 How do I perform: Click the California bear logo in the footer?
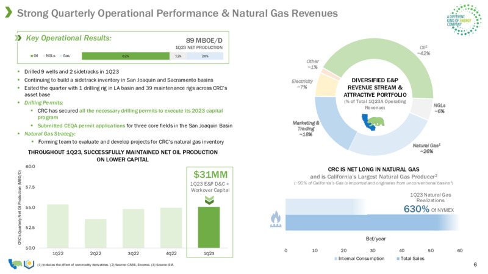click(15, 264)
